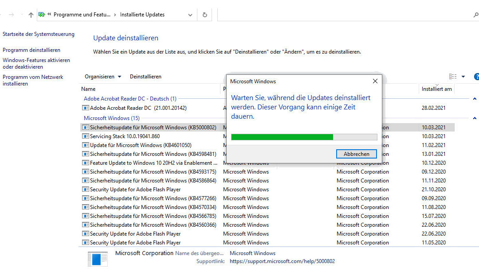The image size is (479, 279).
Task: Sort by the Name column header
Action: pos(88,89)
